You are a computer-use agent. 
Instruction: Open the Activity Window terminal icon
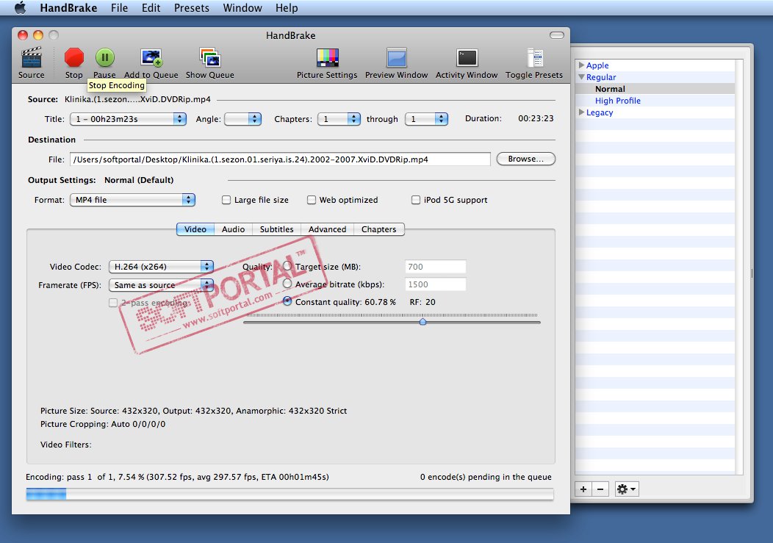pyautogui.click(x=467, y=58)
